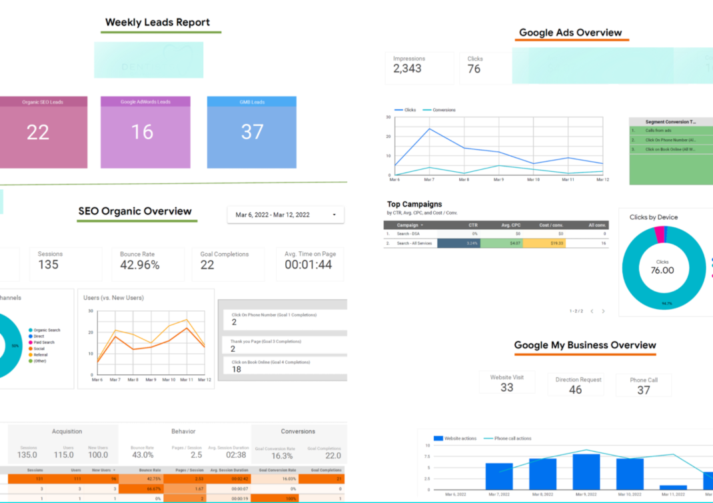Click the Conversions section heading
Image resolution: width=713 pixels, height=503 pixels.
pos(298,431)
